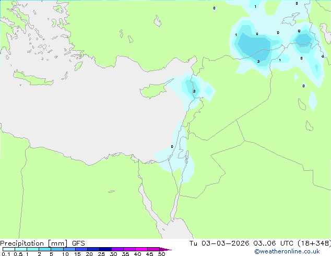Click the over-50 arrow tip of legend

(x=165, y=249)
